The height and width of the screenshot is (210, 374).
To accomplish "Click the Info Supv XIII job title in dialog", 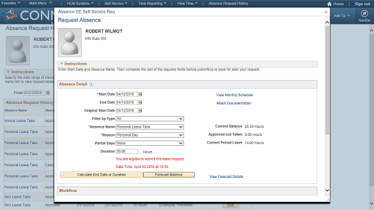I will pyautogui.click(x=96, y=38).
